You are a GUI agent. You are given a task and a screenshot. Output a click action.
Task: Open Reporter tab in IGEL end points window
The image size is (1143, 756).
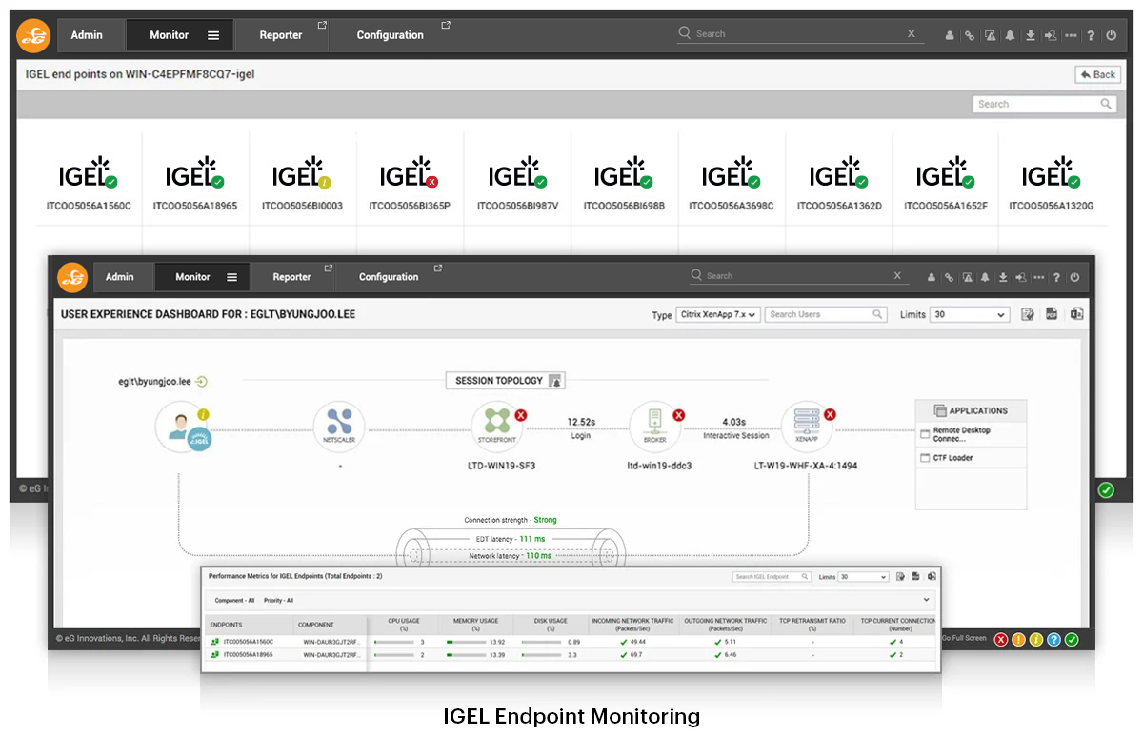(281, 35)
